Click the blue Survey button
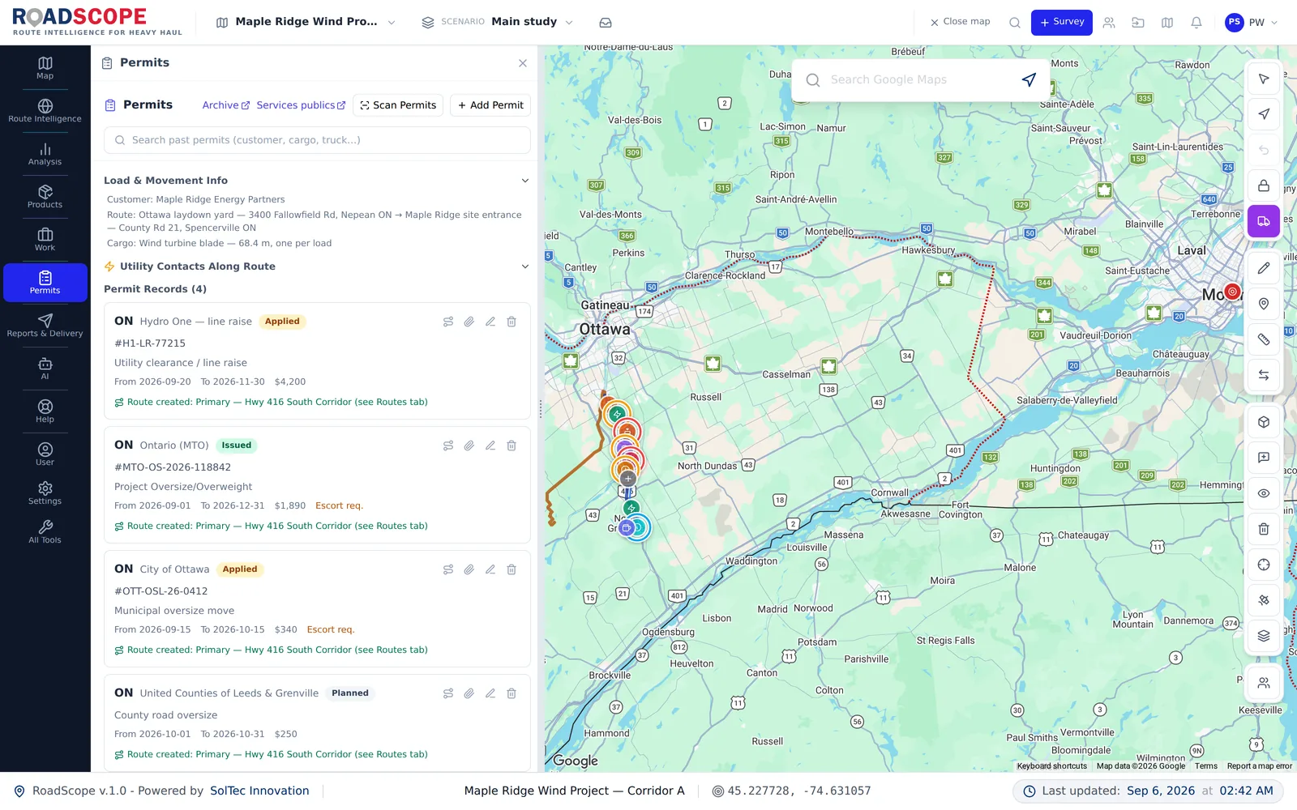The height and width of the screenshot is (810, 1297). click(1062, 23)
